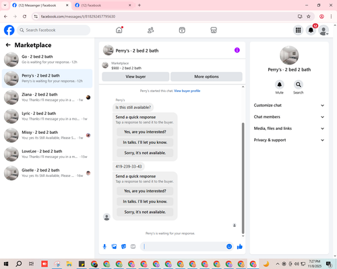
Task: Click the View buyer button
Action: pos(135,77)
